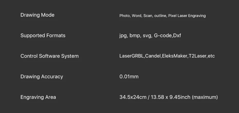Click the G-code,Dxf text

coord(167,35)
